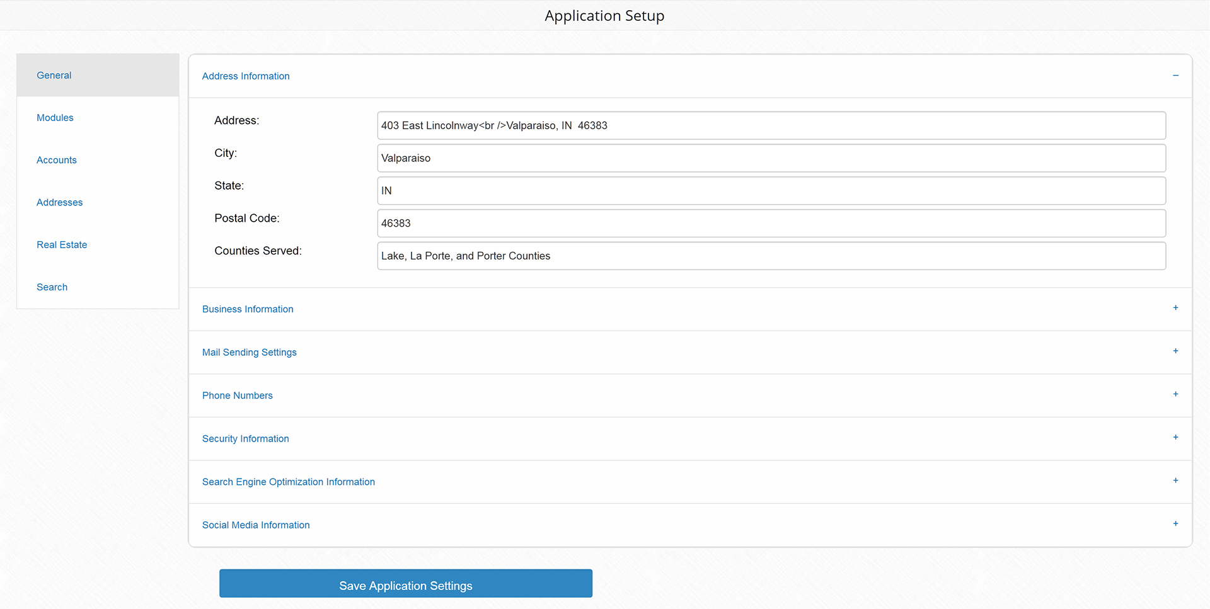This screenshot has width=1210, height=609.
Task: Expand Social Media Information plus icon
Action: click(1175, 523)
